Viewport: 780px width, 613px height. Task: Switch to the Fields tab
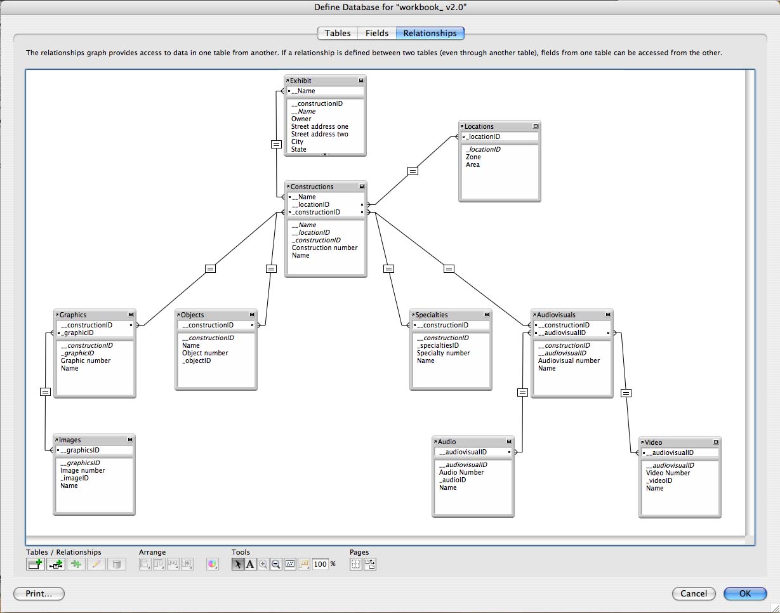pyautogui.click(x=377, y=33)
